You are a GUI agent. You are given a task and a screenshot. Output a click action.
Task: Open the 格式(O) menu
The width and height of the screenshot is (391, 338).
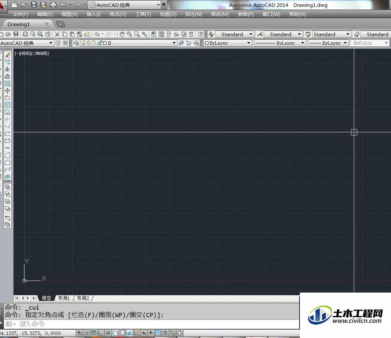[x=118, y=14]
